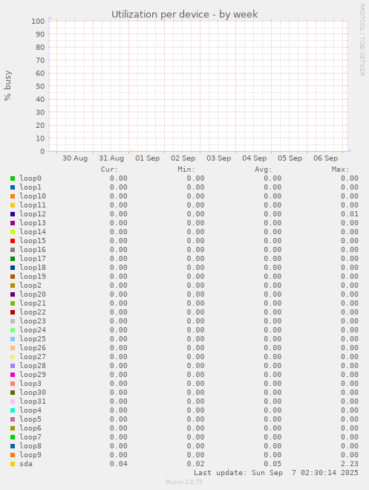Select the 'loop20' device label
369x490 pixels.
(x=33, y=294)
